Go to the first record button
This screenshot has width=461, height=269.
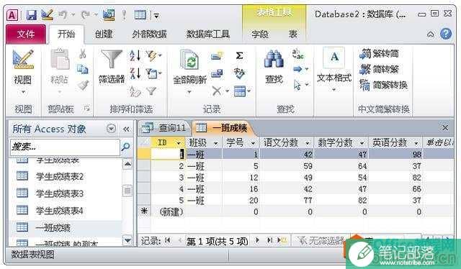click(168, 240)
